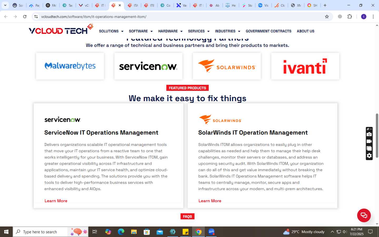Go back with browser back arrow
The height and width of the screenshot is (237, 379).
pos(6,17)
